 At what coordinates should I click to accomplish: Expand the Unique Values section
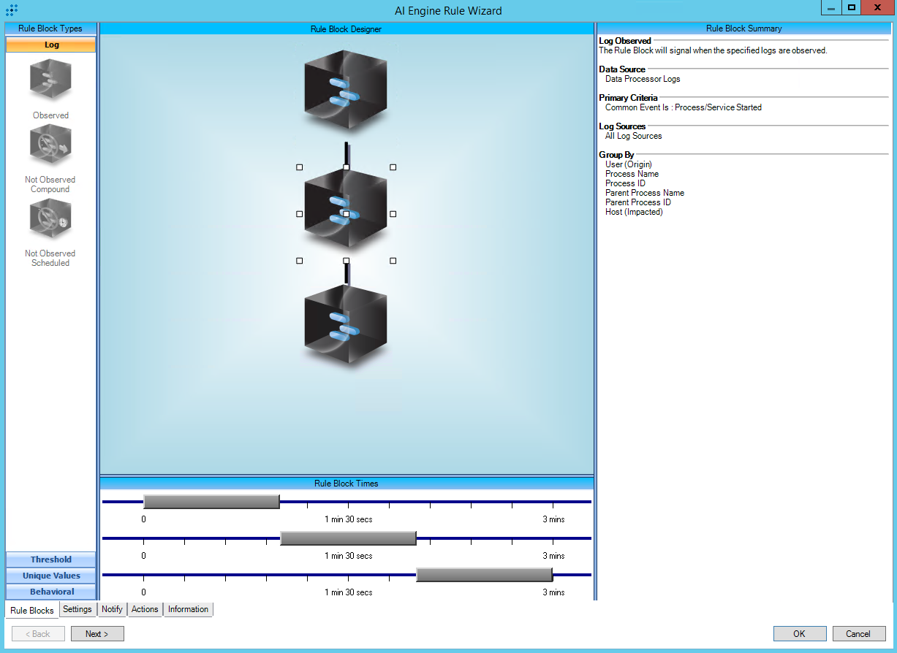[50, 576]
